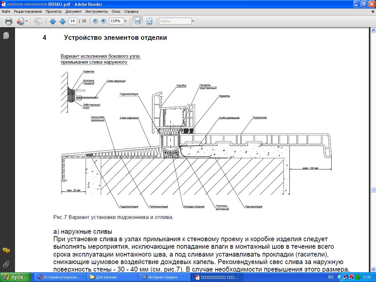Open the Документ menu
The image size is (376, 282).
(x=73, y=11)
